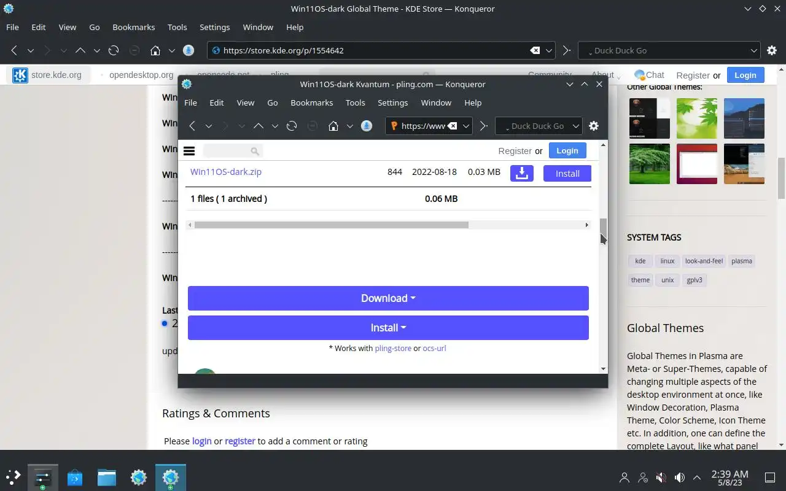The image size is (786, 491).
Task: Open the volume speaker icon in the system tray
Action: point(680,477)
